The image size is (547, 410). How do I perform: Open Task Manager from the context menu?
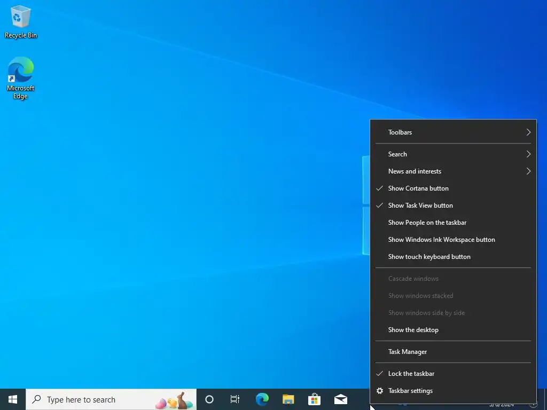tap(453, 352)
